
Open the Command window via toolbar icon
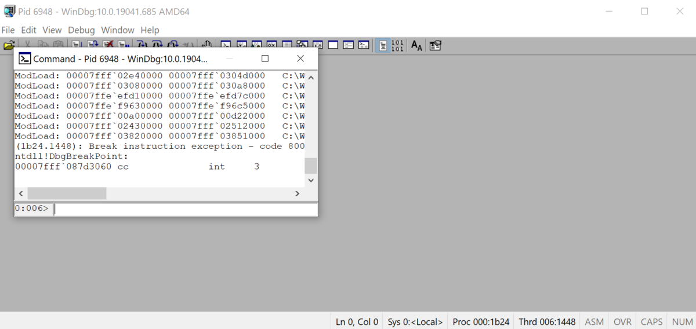226,45
